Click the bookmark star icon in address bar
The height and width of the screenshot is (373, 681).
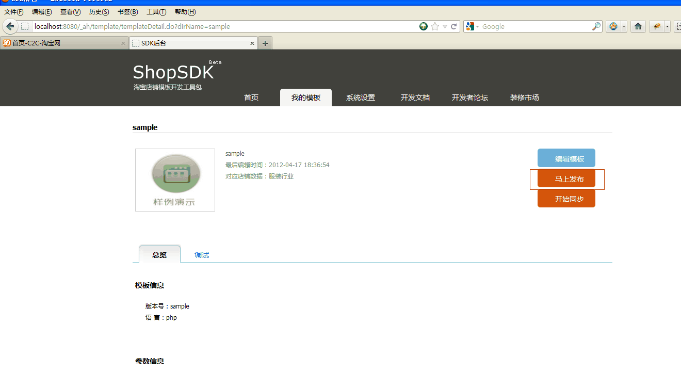coord(435,26)
